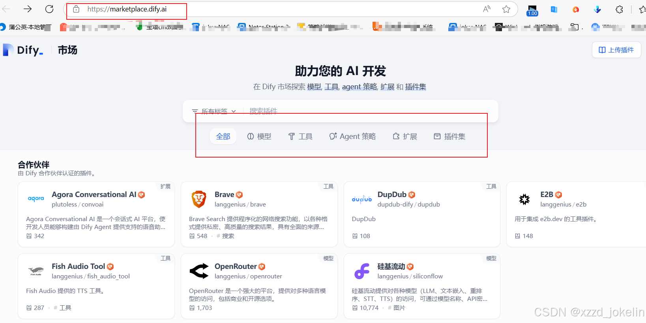Switch to the 模型 category tab
This screenshot has width=646, height=323.
coord(259,136)
